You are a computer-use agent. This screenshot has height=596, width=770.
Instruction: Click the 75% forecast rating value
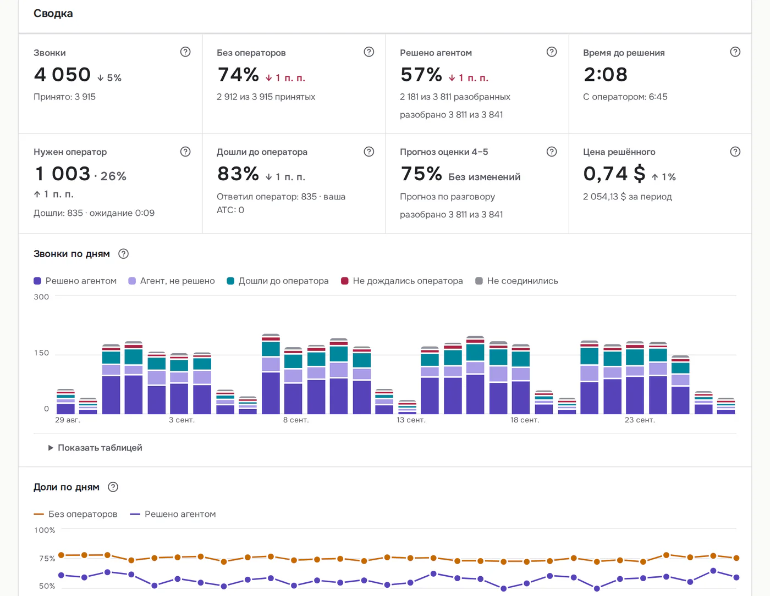click(421, 174)
